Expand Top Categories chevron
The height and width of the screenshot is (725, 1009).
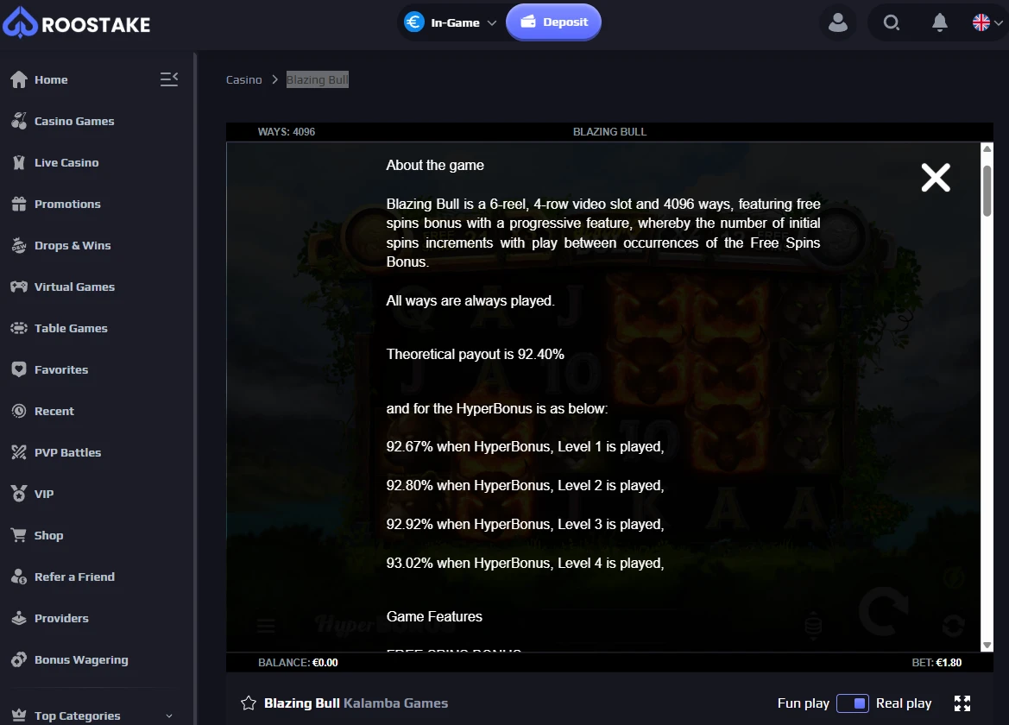point(169,716)
